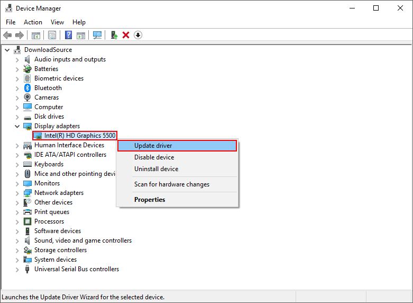Screen dimensions: 413x303
Task: Expand the Human Interface Devices category
Action: [17, 146]
